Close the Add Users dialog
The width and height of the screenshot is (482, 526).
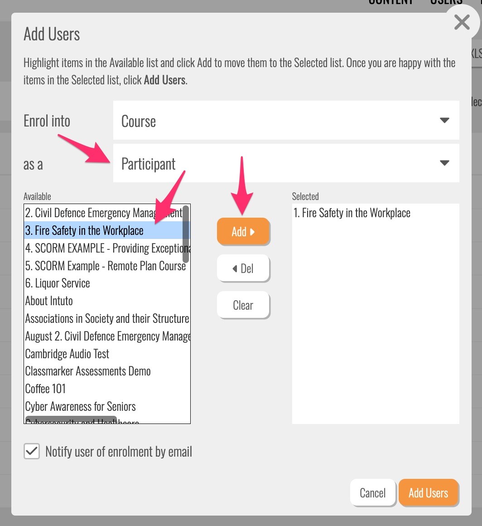pyautogui.click(x=462, y=23)
